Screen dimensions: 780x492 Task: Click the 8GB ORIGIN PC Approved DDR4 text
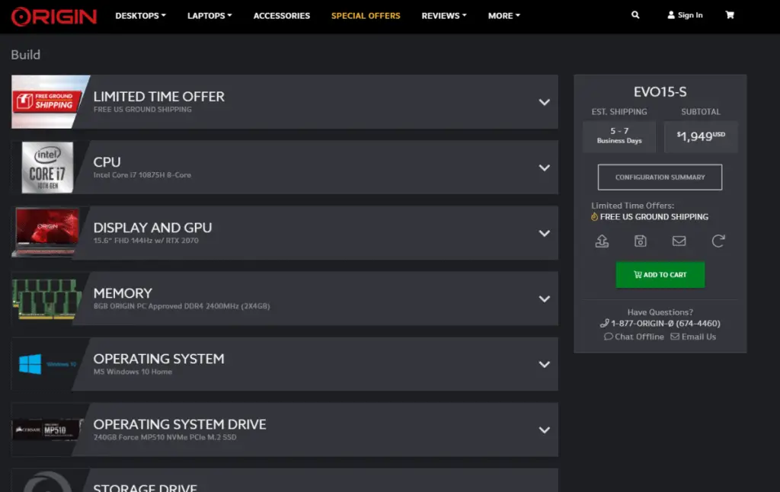coord(181,306)
